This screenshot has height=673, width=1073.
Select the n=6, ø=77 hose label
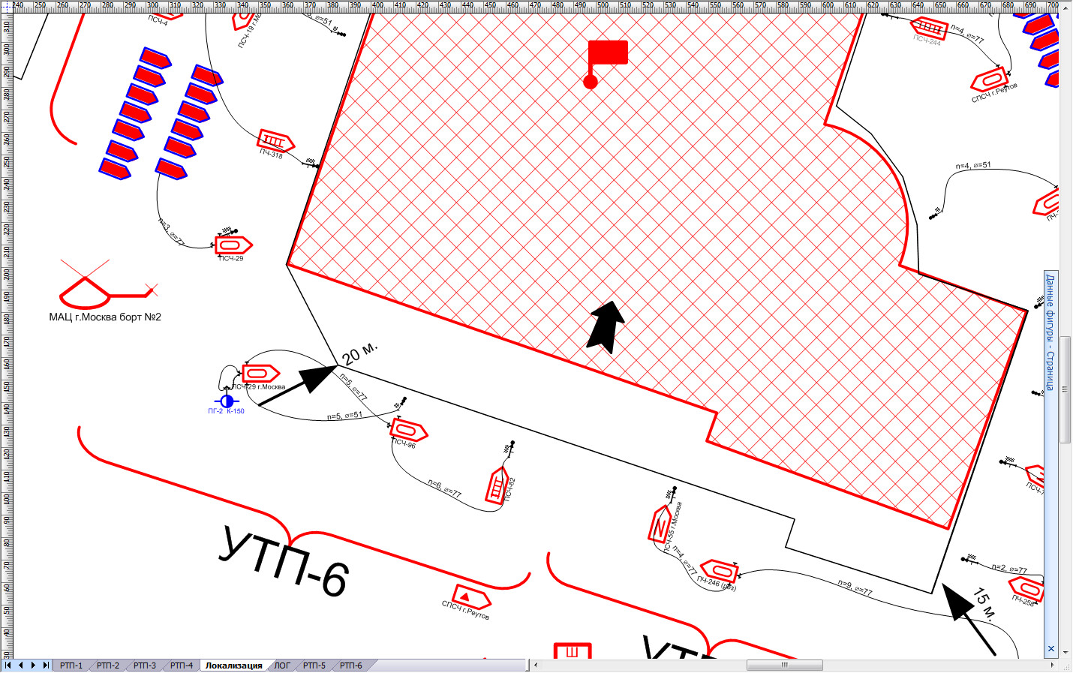coord(444,489)
